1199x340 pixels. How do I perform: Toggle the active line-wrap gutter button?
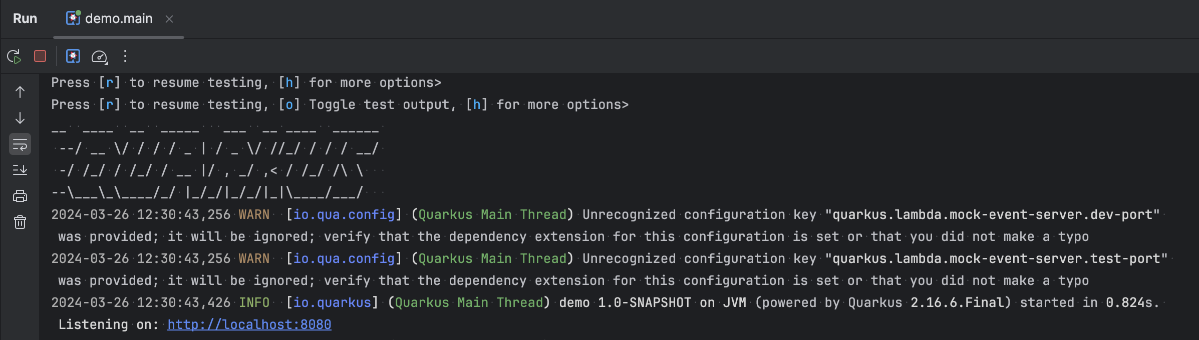click(x=20, y=144)
